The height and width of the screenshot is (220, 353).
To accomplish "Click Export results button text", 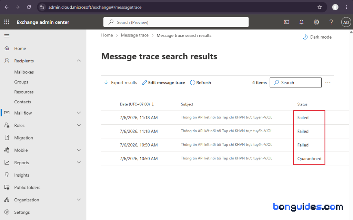I will click(124, 83).
